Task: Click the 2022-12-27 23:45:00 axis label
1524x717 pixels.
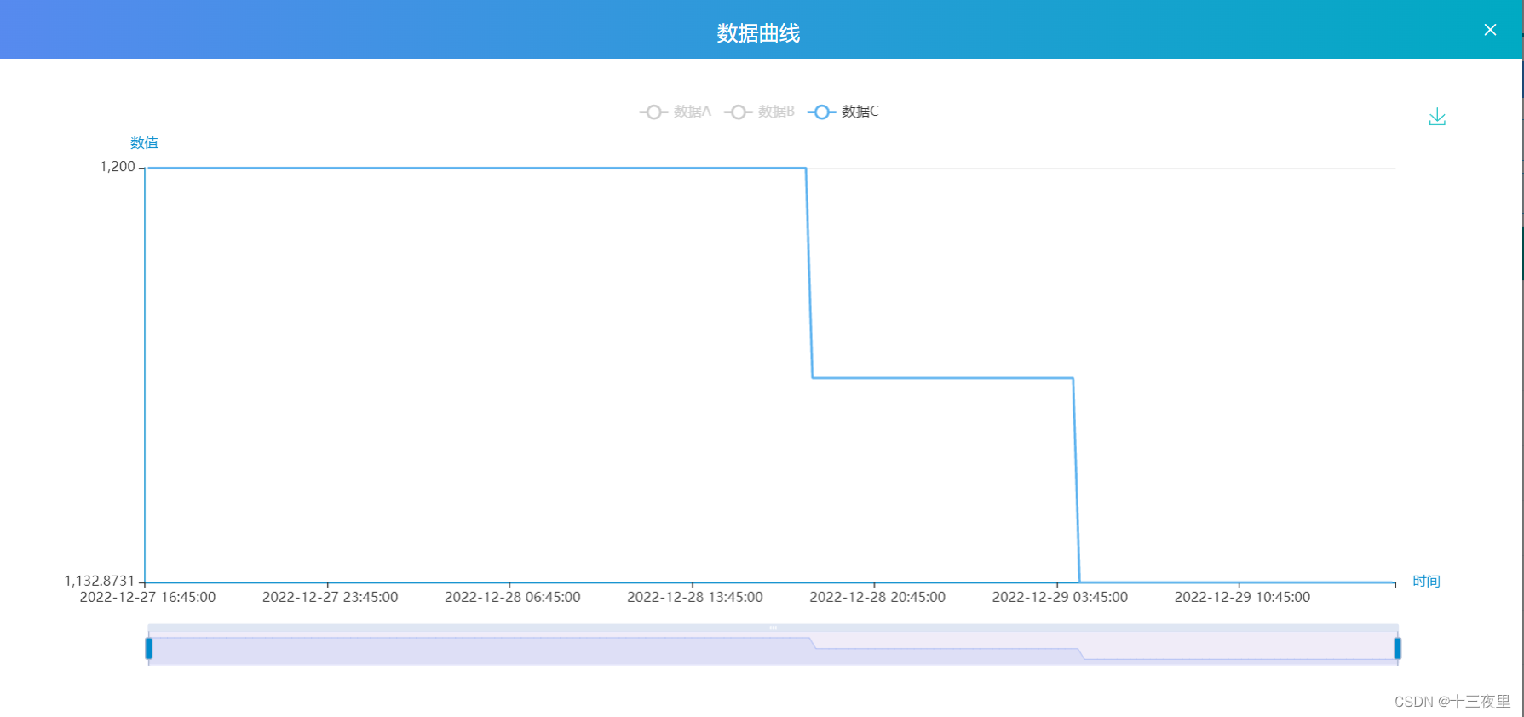Action: (x=330, y=597)
